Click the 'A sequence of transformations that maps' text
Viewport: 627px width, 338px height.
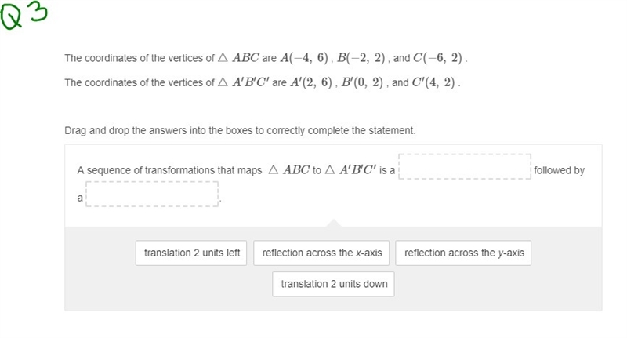tap(169, 170)
